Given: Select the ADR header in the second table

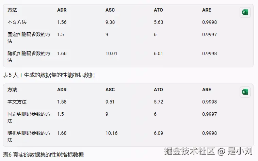Looking at the screenshot, I should [62, 90].
